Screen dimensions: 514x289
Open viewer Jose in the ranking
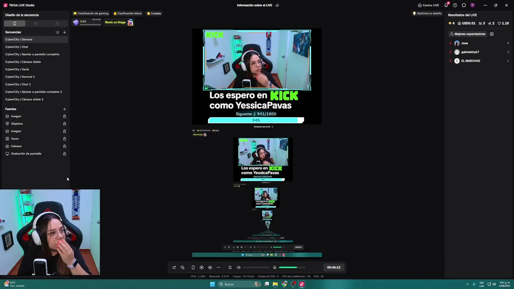coord(479,43)
